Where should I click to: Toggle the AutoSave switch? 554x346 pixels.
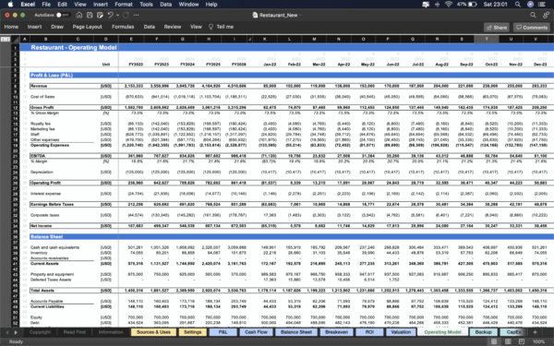63,15
